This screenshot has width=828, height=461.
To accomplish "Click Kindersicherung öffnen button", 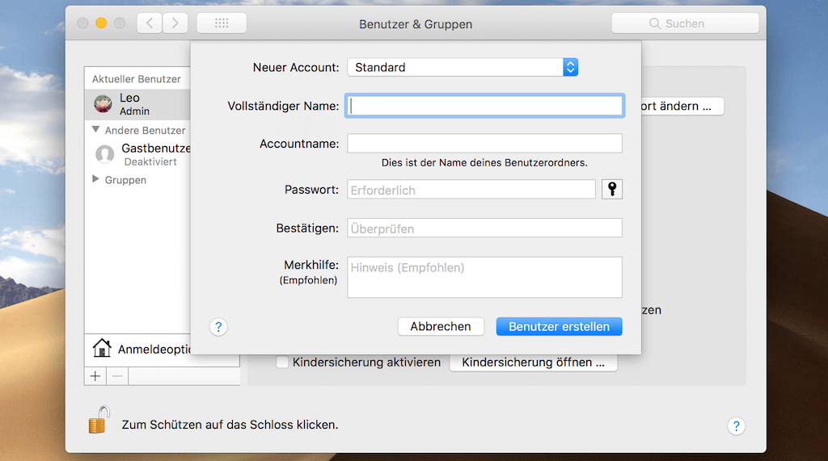I will (x=534, y=363).
